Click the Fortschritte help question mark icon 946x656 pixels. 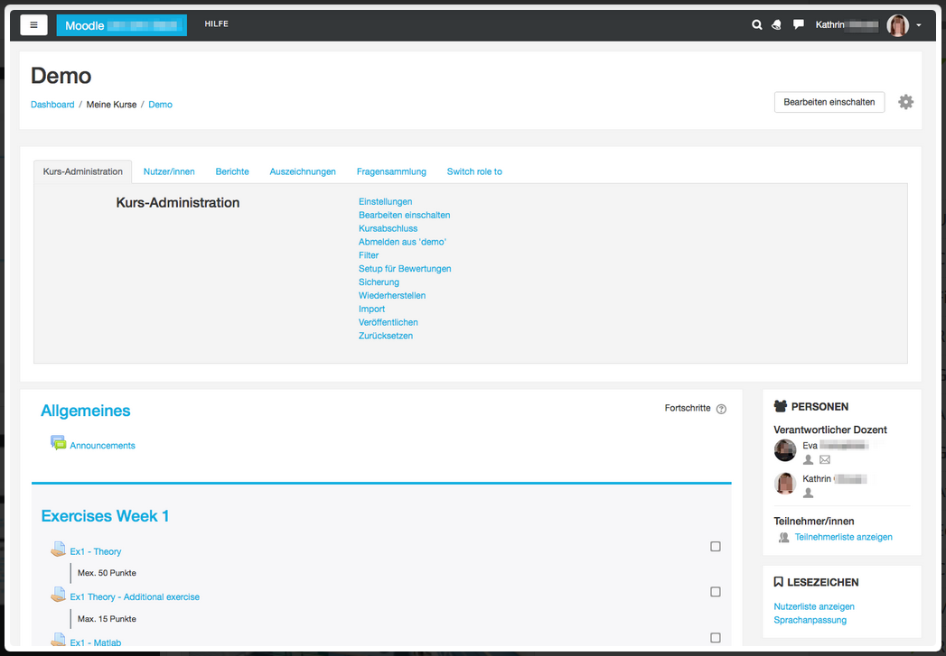pyautogui.click(x=721, y=409)
